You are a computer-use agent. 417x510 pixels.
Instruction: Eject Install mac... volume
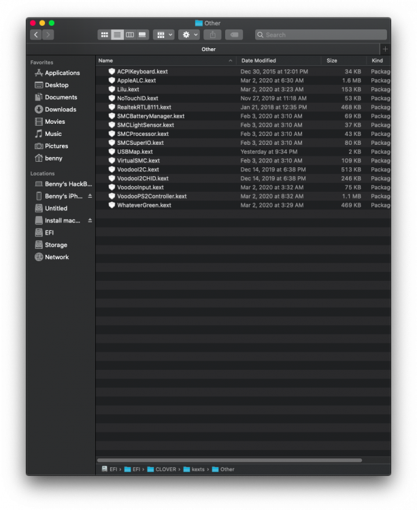pos(90,220)
